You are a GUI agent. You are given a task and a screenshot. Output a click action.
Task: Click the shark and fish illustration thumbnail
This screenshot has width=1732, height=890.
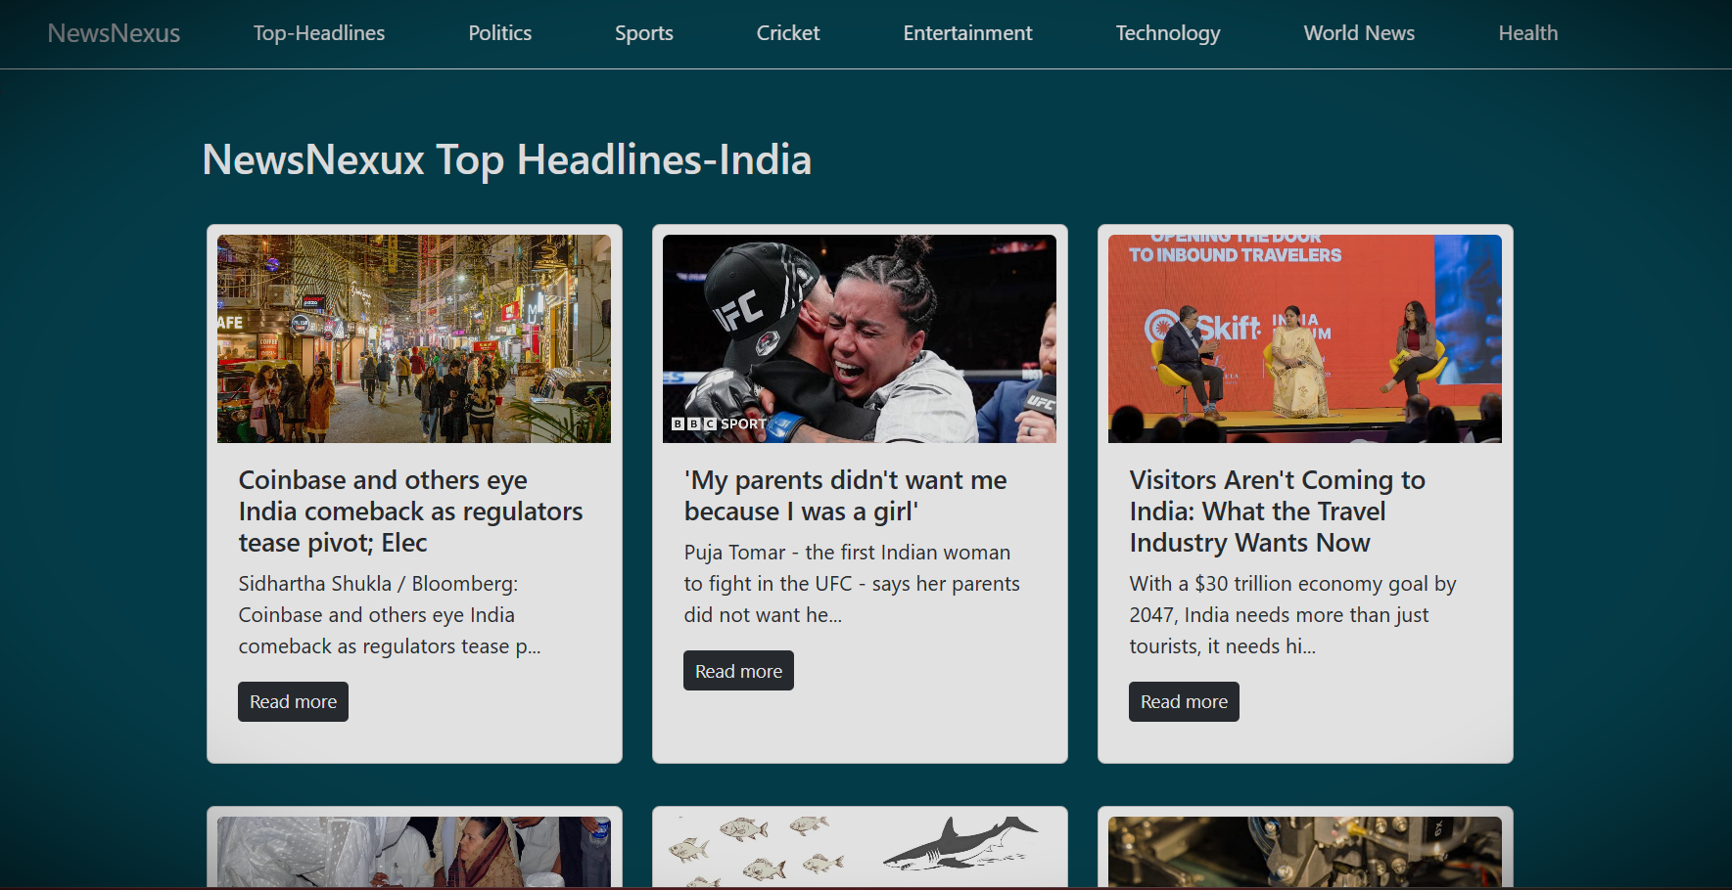pyautogui.click(x=860, y=852)
